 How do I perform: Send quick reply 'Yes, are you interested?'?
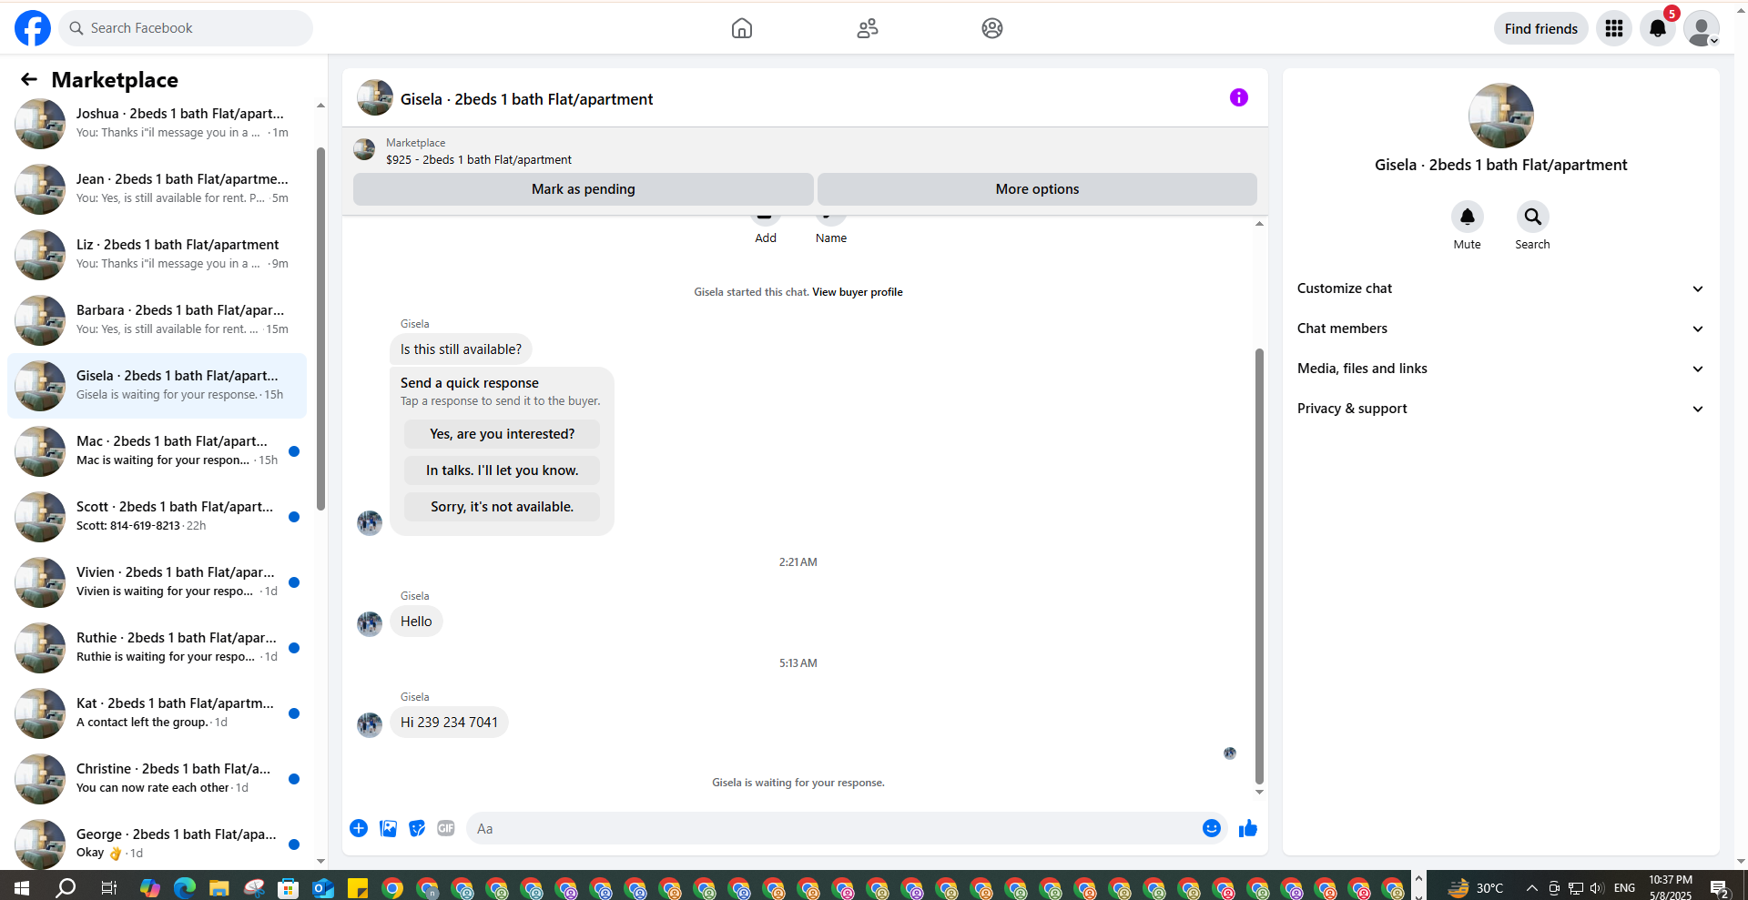503,434
